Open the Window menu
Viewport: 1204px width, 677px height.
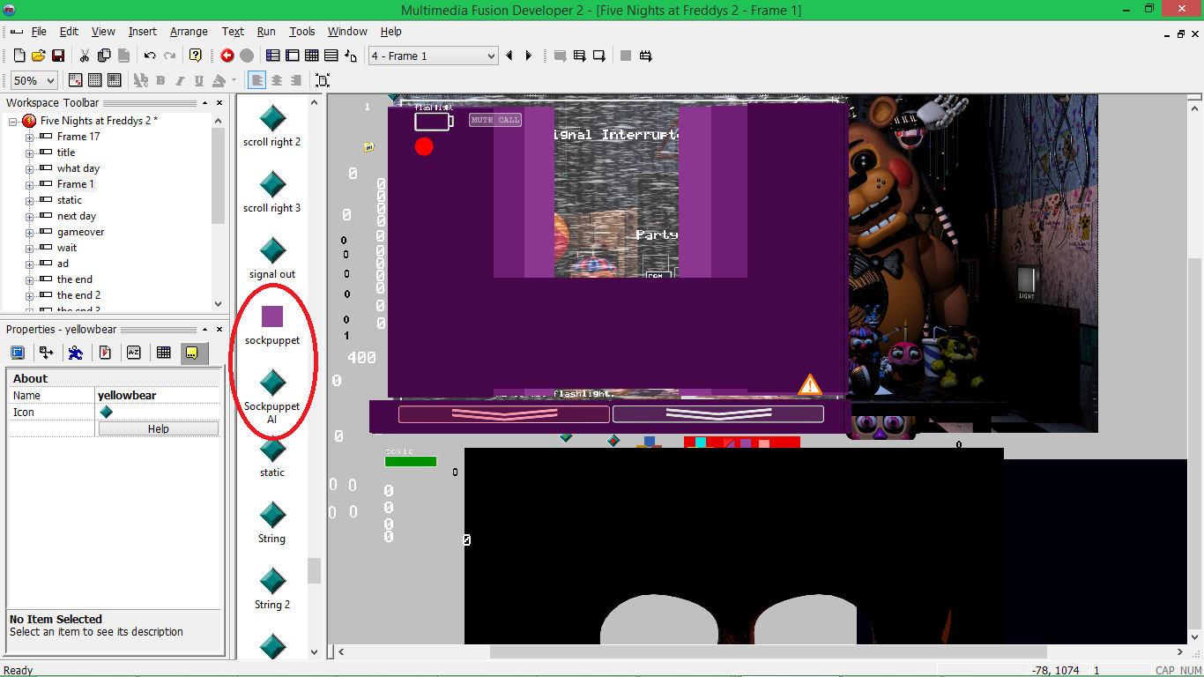[347, 32]
